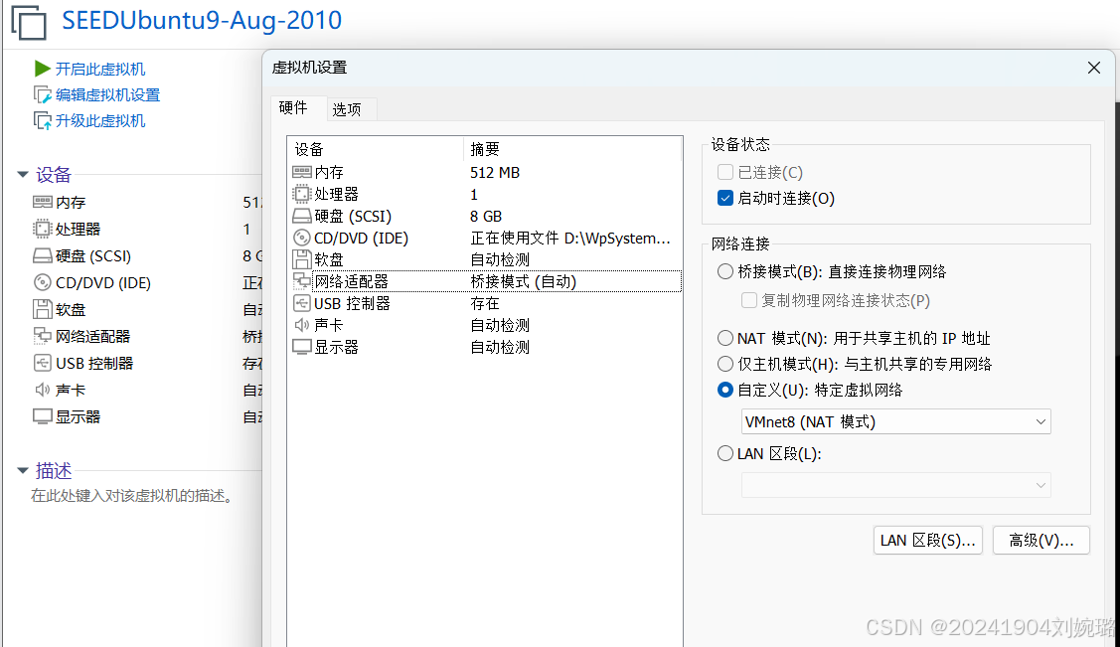Image resolution: width=1120 pixels, height=647 pixels.
Task: Collapse the 描述 section in main window
Action: click(22, 470)
